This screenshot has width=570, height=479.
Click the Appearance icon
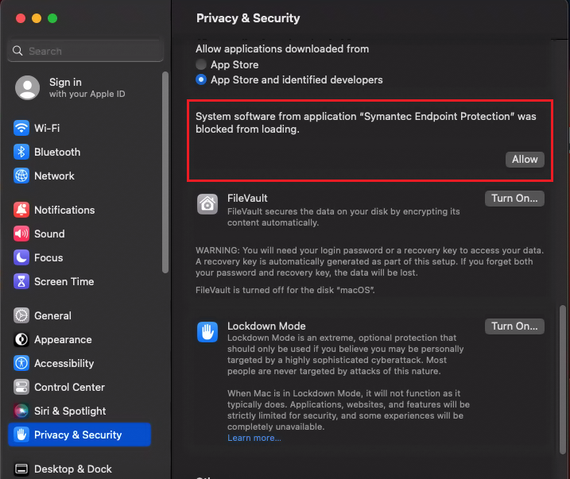(x=21, y=339)
